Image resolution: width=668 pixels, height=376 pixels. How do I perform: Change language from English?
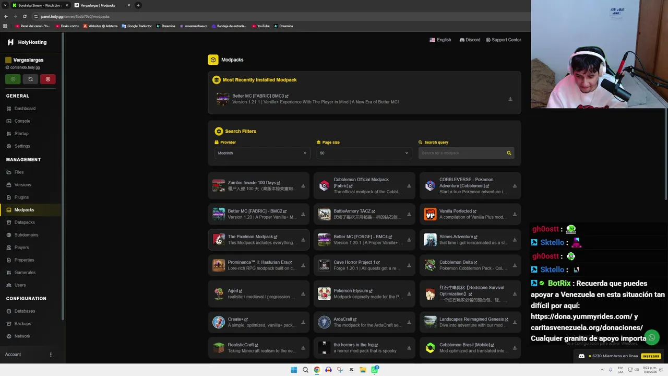[440, 40]
